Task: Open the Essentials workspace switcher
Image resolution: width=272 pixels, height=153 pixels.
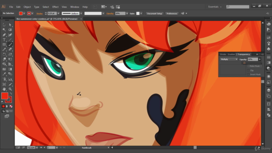Action: (215, 7)
